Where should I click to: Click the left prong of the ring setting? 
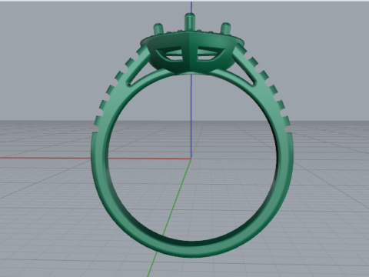click(x=158, y=29)
